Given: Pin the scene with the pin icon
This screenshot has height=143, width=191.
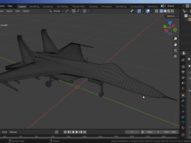Looking at the screenshot, I should point(183,6).
